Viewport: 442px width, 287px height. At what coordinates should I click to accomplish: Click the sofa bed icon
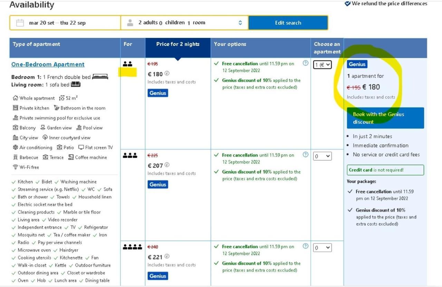[76, 84]
